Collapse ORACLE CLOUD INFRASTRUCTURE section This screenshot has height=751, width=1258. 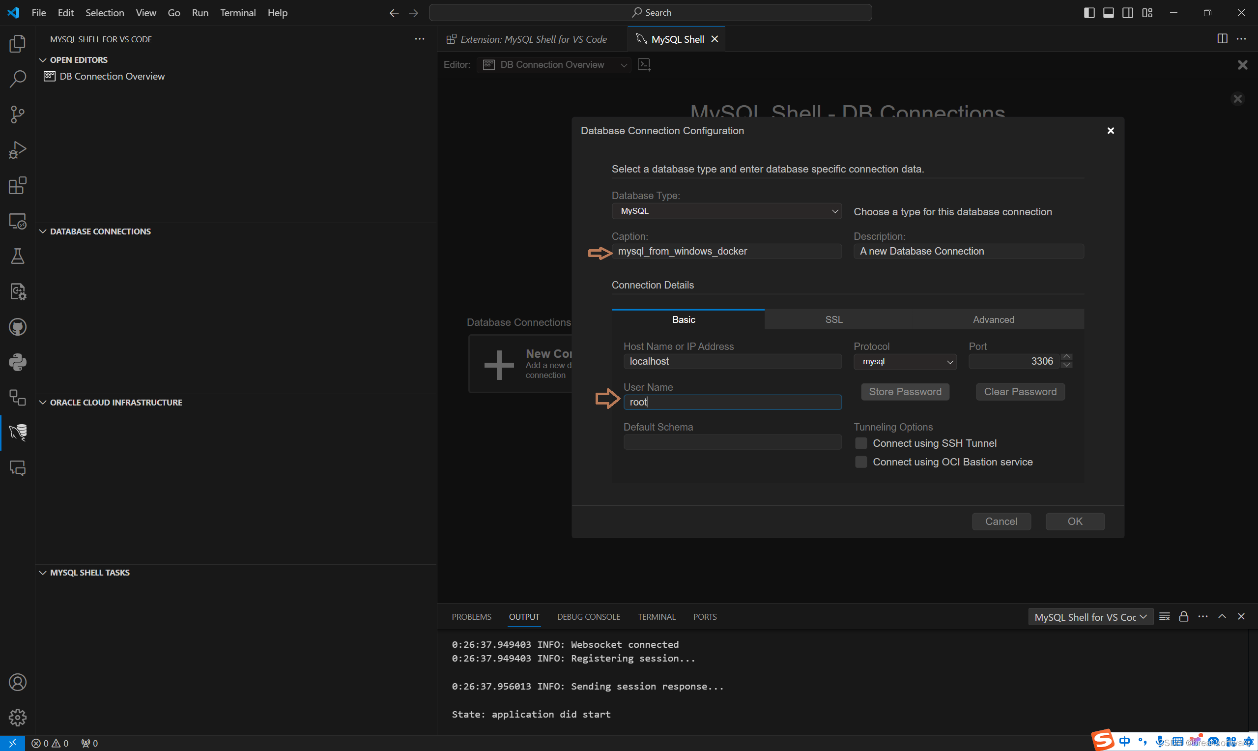pyautogui.click(x=43, y=403)
